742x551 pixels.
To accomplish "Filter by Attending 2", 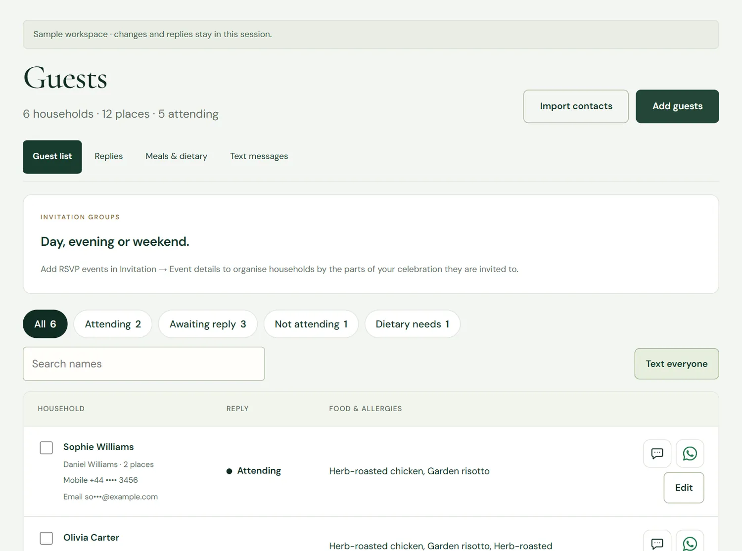I will 113,324.
